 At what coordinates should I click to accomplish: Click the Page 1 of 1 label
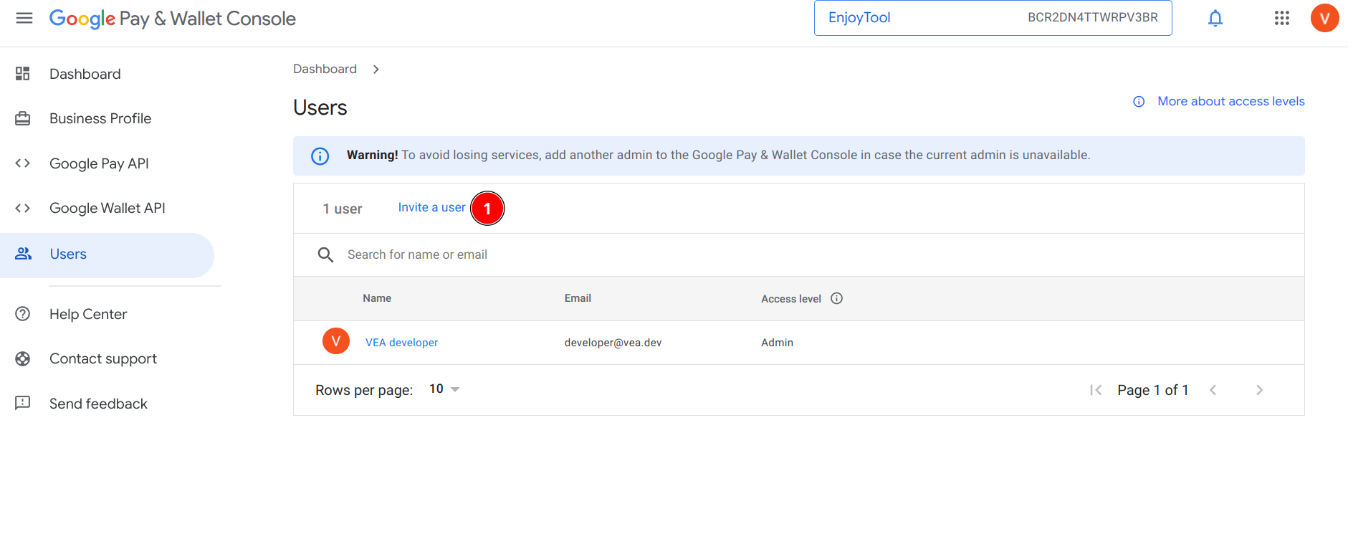pos(1153,390)
